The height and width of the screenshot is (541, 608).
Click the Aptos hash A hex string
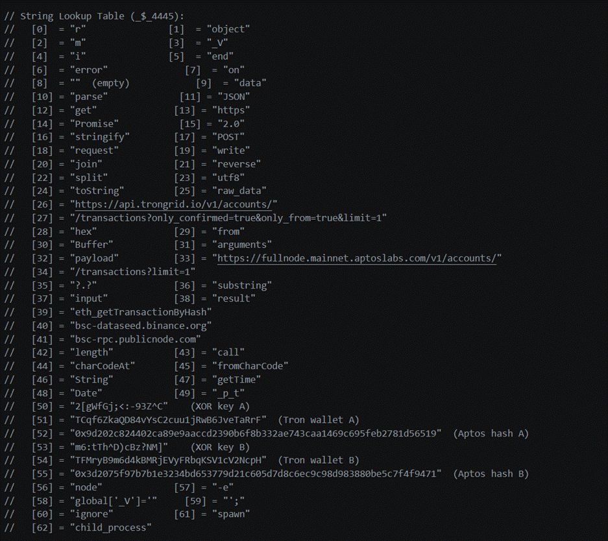pyautogui.click(x=256, y=433)
